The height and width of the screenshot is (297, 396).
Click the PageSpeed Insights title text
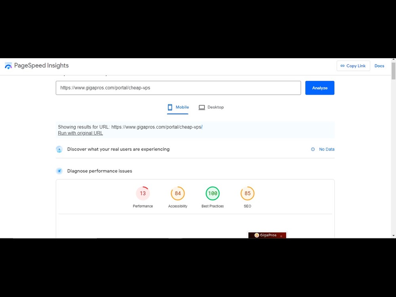point(42,66)
